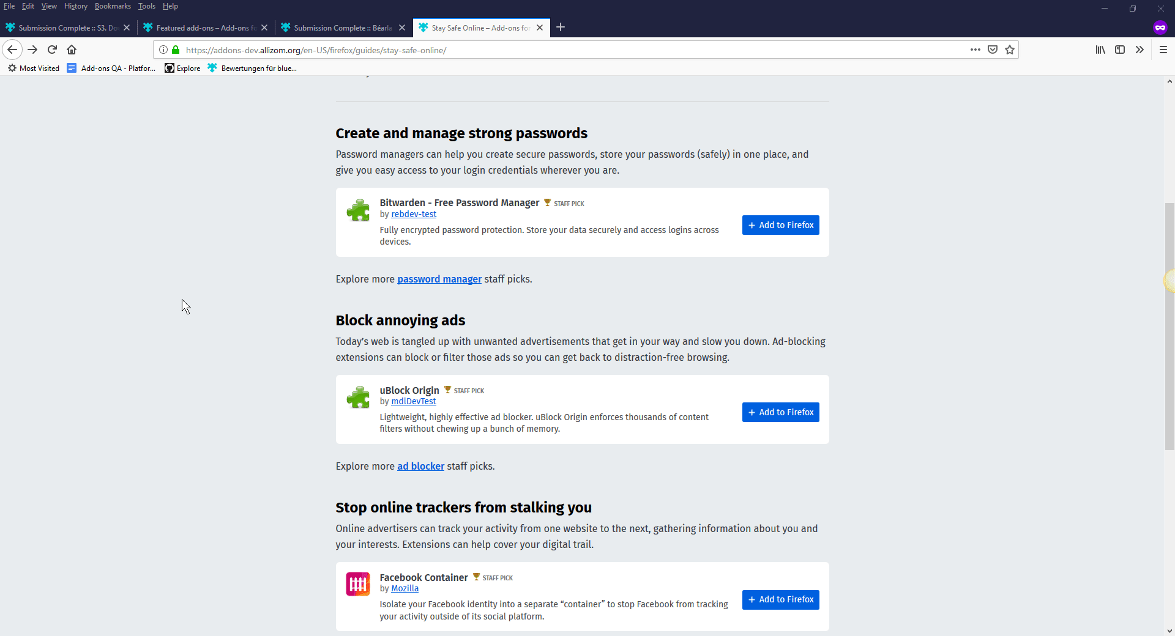Viewport: 1175px width, 636px height.
Task: Open the Most Visited bookmarks folder
Action: click(34, 68)
